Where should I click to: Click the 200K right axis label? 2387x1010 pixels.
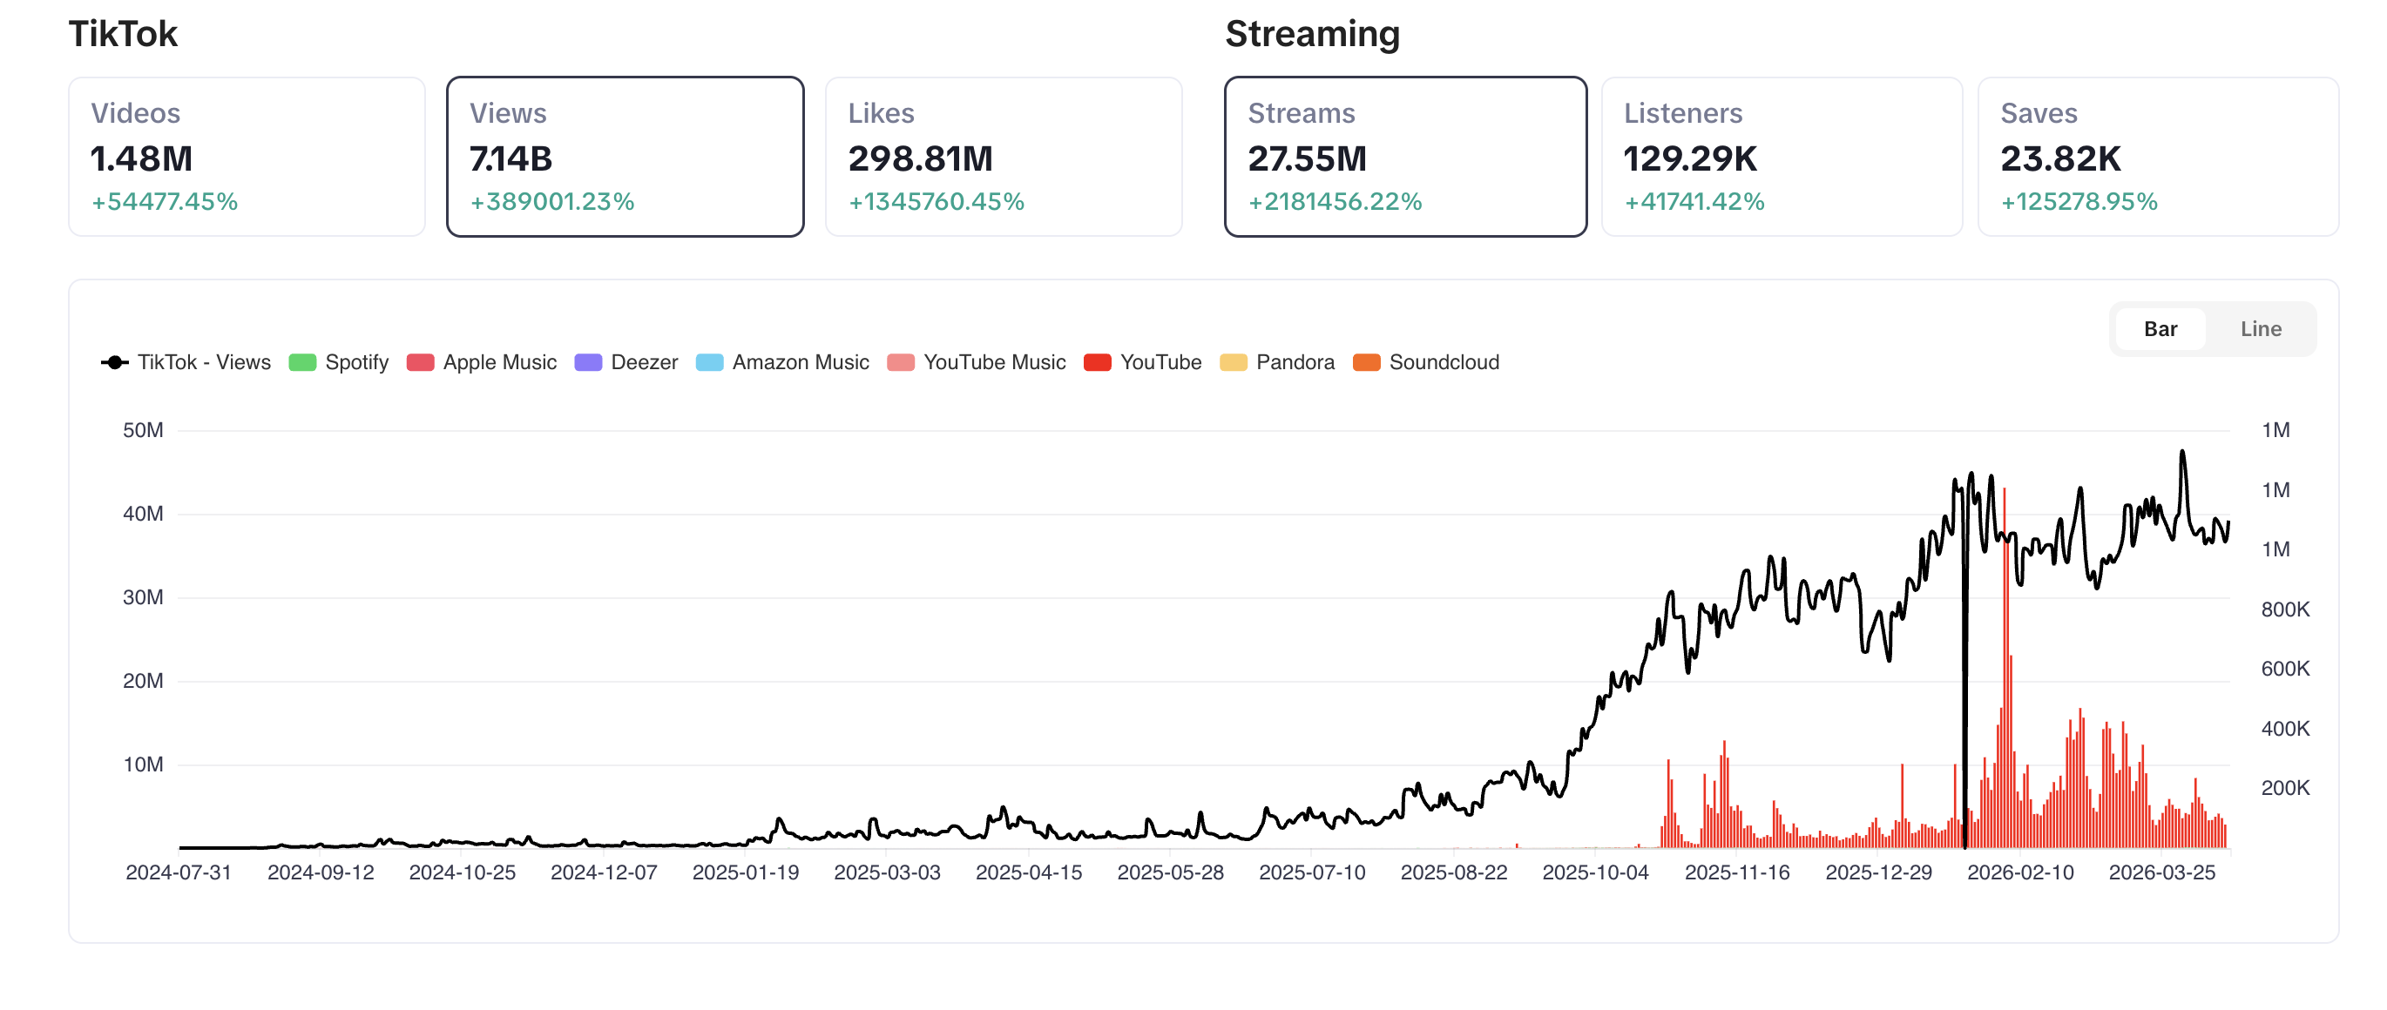2285,788
